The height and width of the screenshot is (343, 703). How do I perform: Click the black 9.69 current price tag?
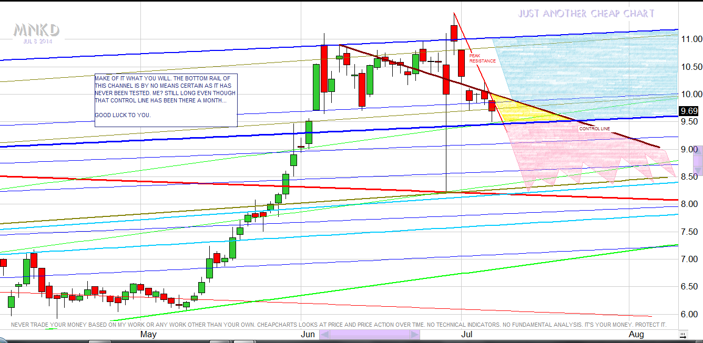[688, 111]
